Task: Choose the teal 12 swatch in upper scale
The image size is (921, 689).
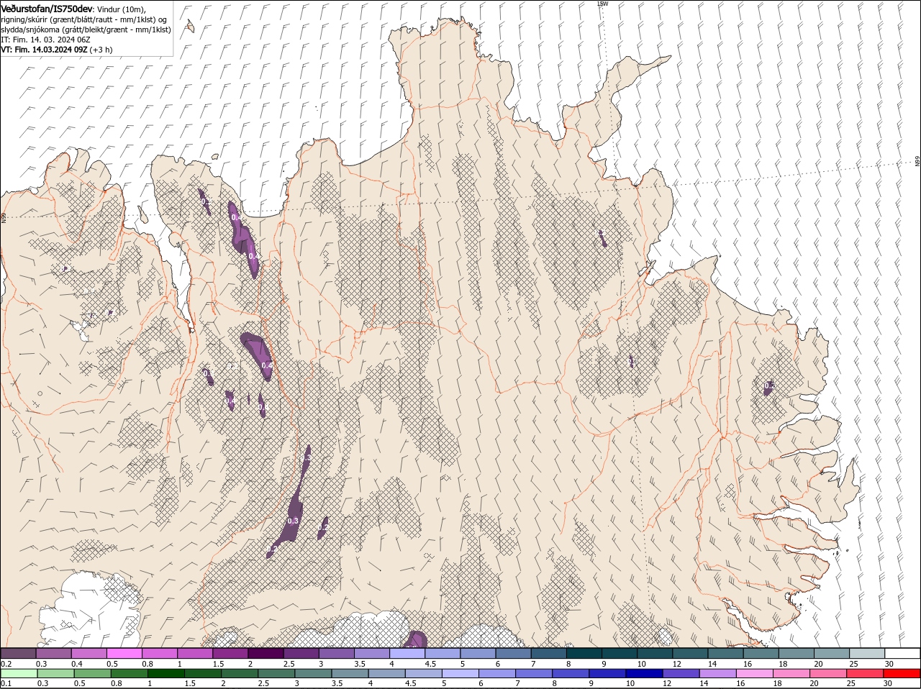Action: coord(690,653)
